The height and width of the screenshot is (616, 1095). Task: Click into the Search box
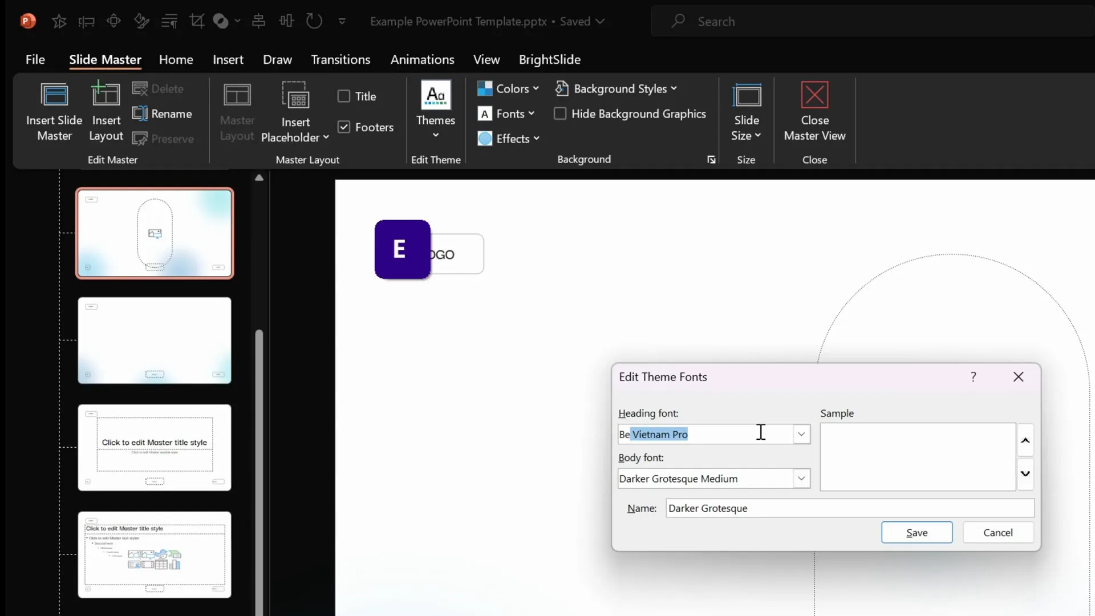873,22
